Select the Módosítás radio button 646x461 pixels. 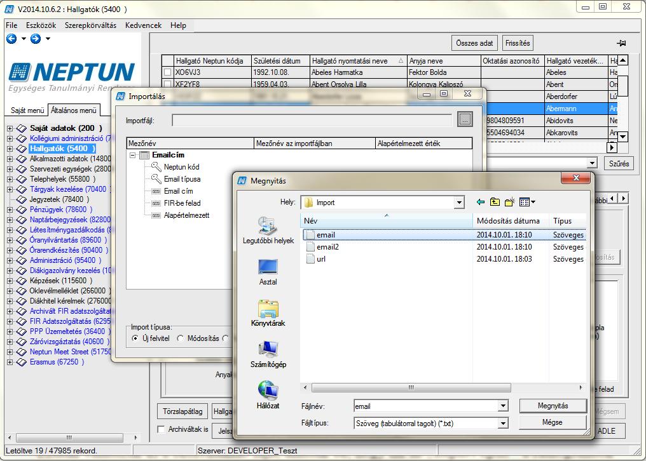(x=180, y=338)
